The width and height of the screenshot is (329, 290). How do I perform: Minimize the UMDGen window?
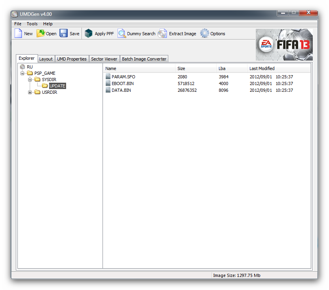coord(283,13)
